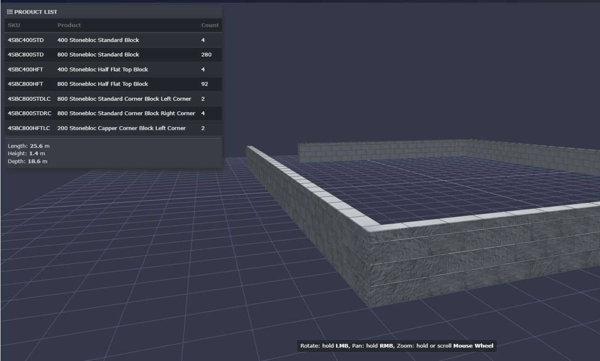The image size is (600, 361).
Task: Click the far back wall in 3D view
Action: pyautogui.click(x=384, y=152)
